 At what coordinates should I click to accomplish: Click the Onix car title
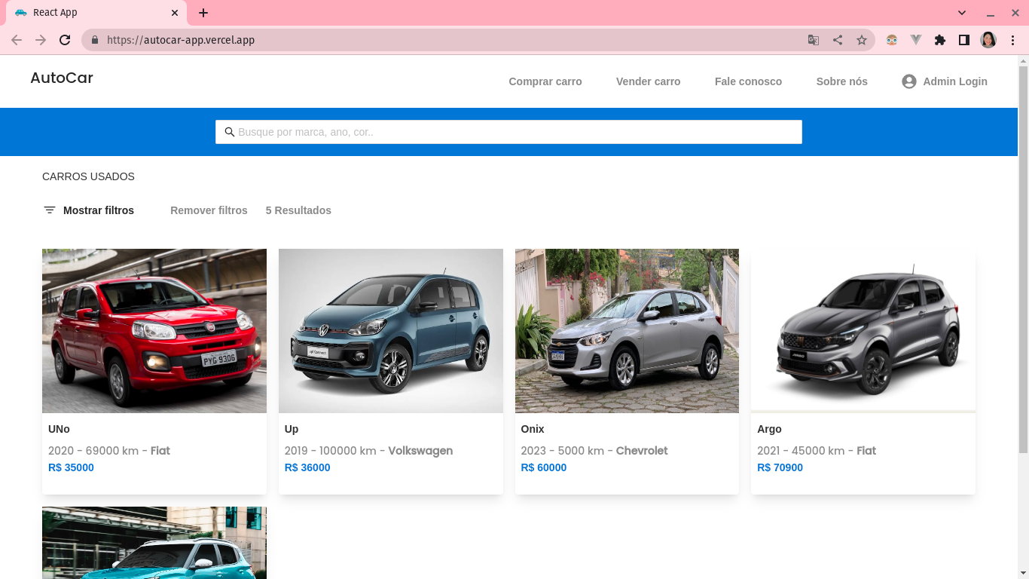point(533,429)
